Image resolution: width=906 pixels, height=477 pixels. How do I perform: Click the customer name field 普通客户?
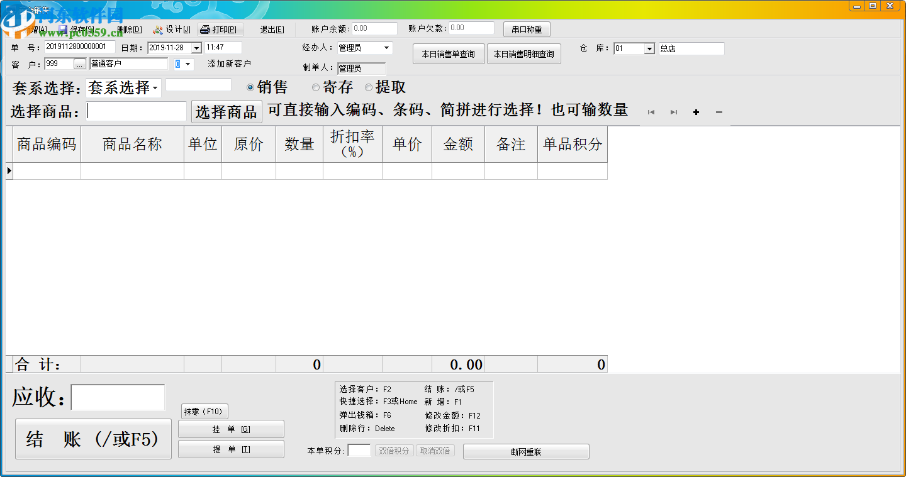[x=128, y=63]
